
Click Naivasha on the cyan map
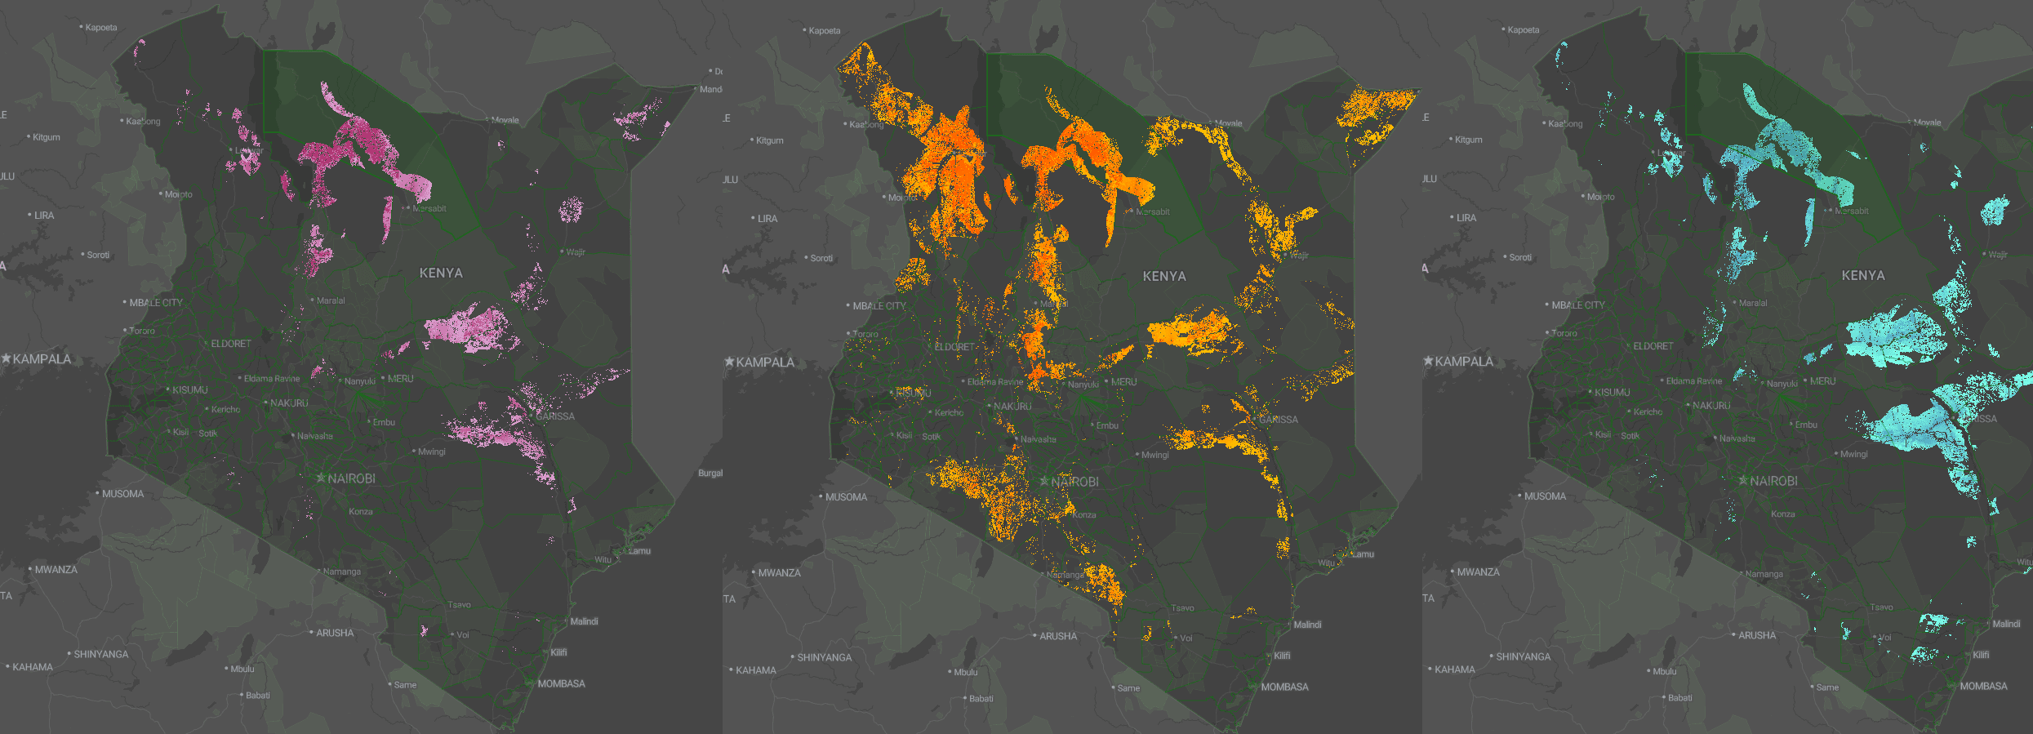point(1737,438)
